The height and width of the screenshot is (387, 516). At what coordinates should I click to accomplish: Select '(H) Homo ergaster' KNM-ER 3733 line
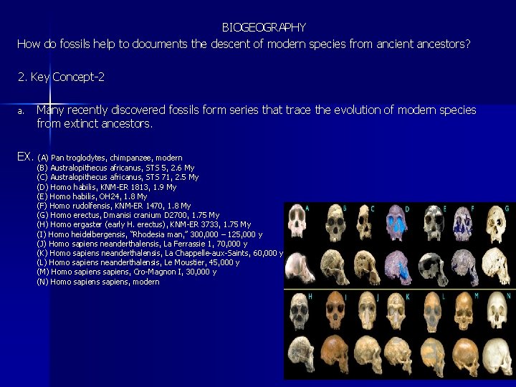point(144,224)
